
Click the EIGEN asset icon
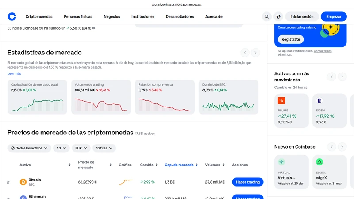click(319, 101)
